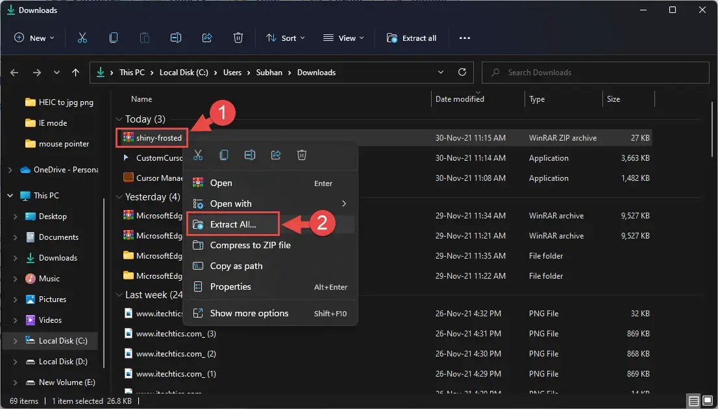
Task: Select the HEIC to jpg png folder
Action: [60, 102]
